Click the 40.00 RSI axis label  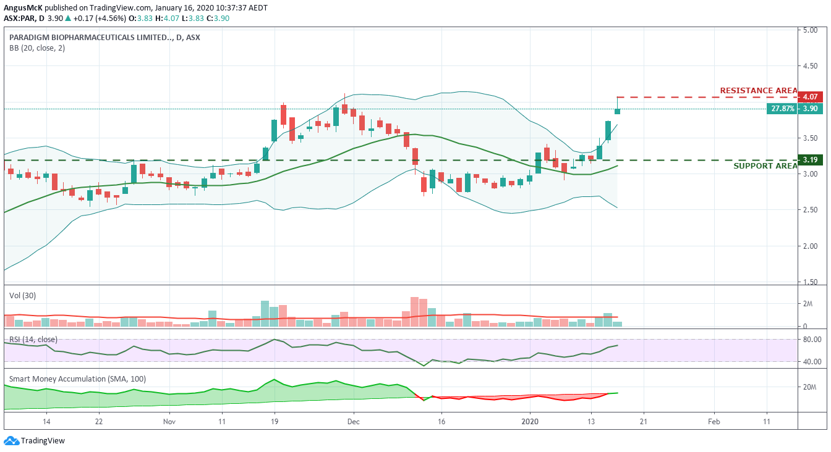coord(812,361)
